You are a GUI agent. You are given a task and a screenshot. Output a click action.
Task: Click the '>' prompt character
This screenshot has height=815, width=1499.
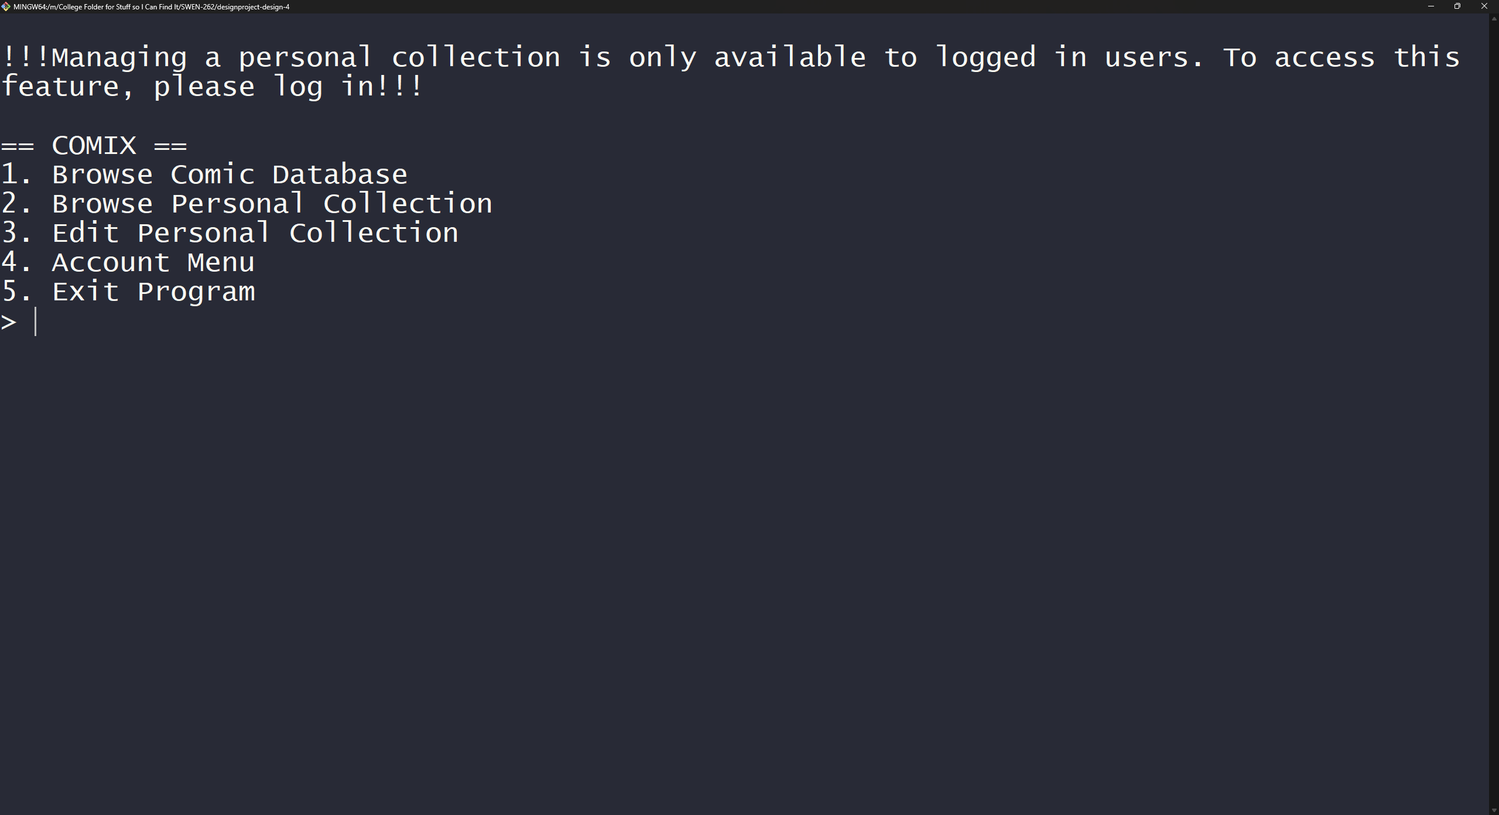point(8,321)
